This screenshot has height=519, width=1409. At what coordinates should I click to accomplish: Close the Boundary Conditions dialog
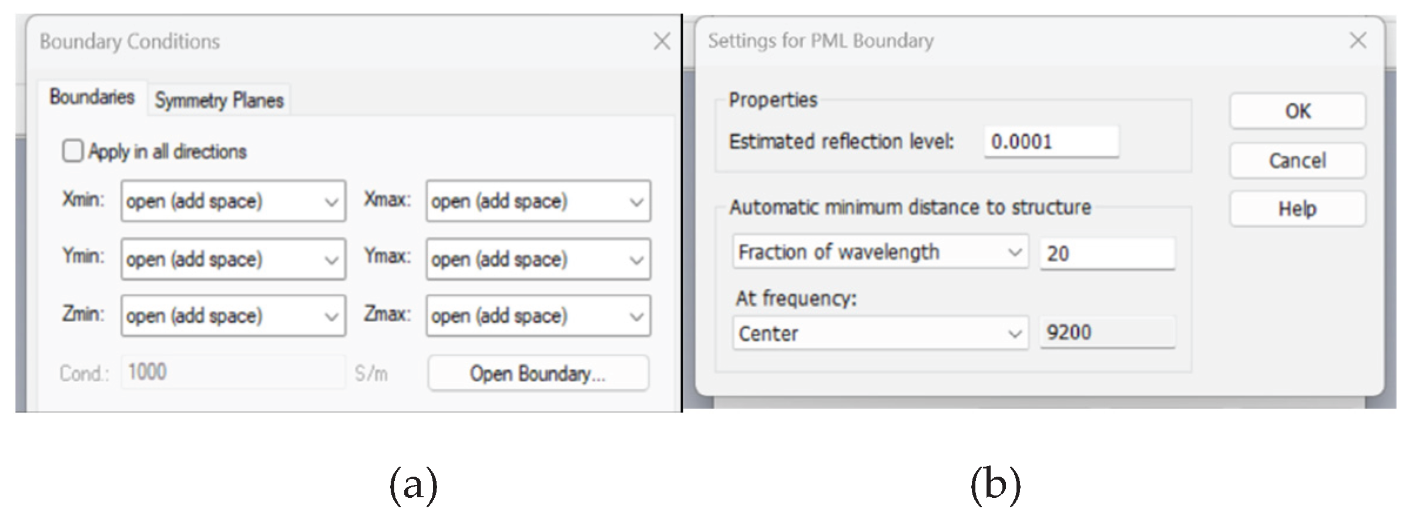(662, 41)
